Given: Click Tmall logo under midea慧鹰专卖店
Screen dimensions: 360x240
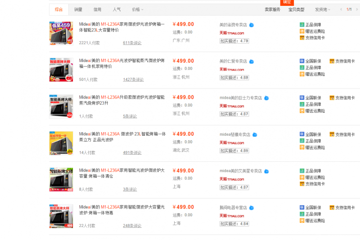Looking at the screenshot, I should (232, 143).
